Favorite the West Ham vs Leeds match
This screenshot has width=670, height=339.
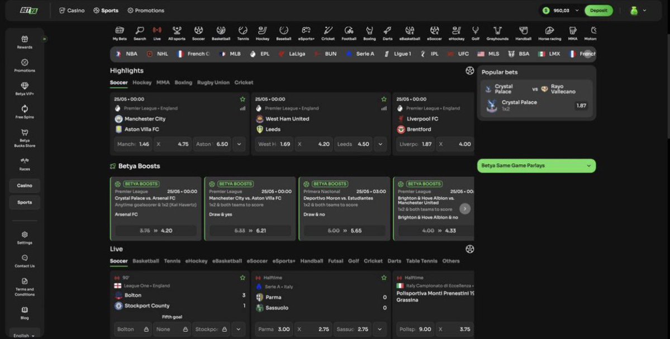[384, 99]
